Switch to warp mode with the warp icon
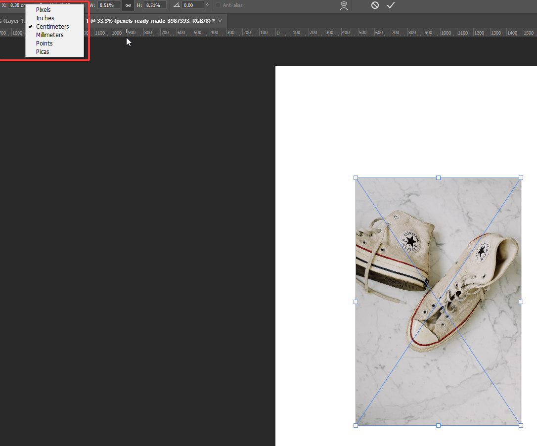The height and width of the screenshot is (446, 537). (344, 5)
